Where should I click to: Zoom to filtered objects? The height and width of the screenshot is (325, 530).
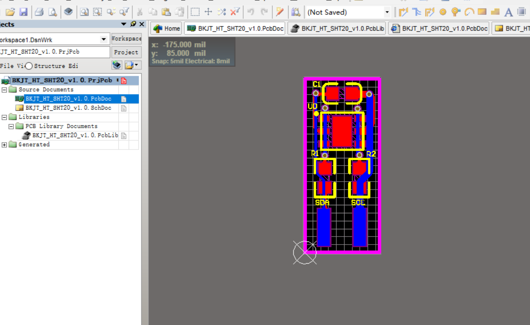tap(124, 12)
